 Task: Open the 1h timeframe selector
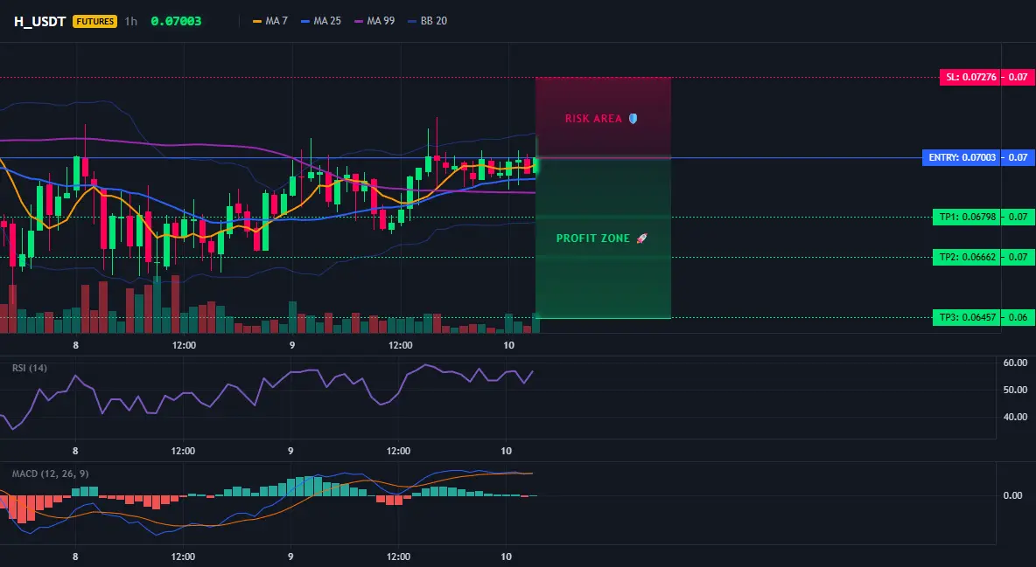pyautogui.click(x=131, y=21)
